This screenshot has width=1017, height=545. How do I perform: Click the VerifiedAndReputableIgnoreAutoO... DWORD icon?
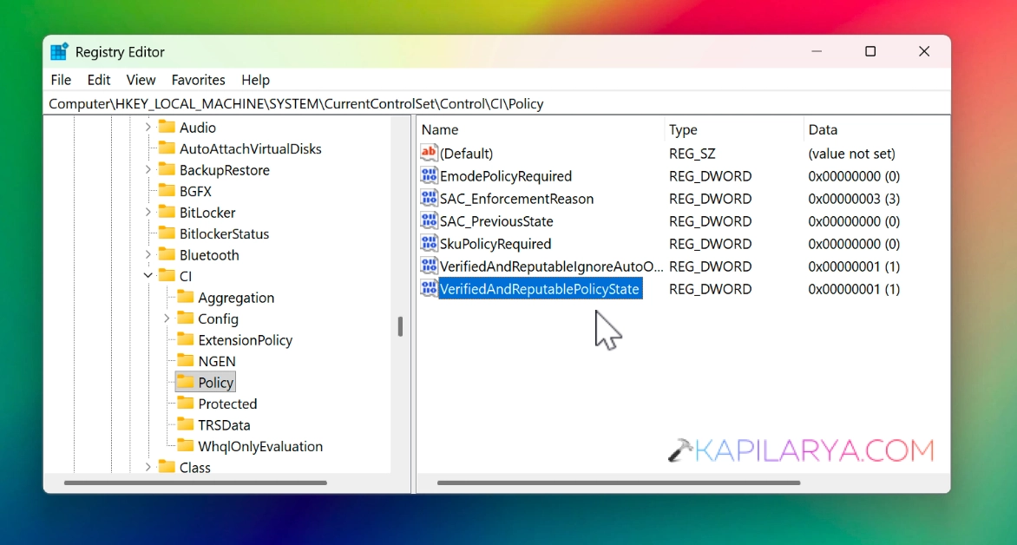pyautogui.click(x=429, y=266)
